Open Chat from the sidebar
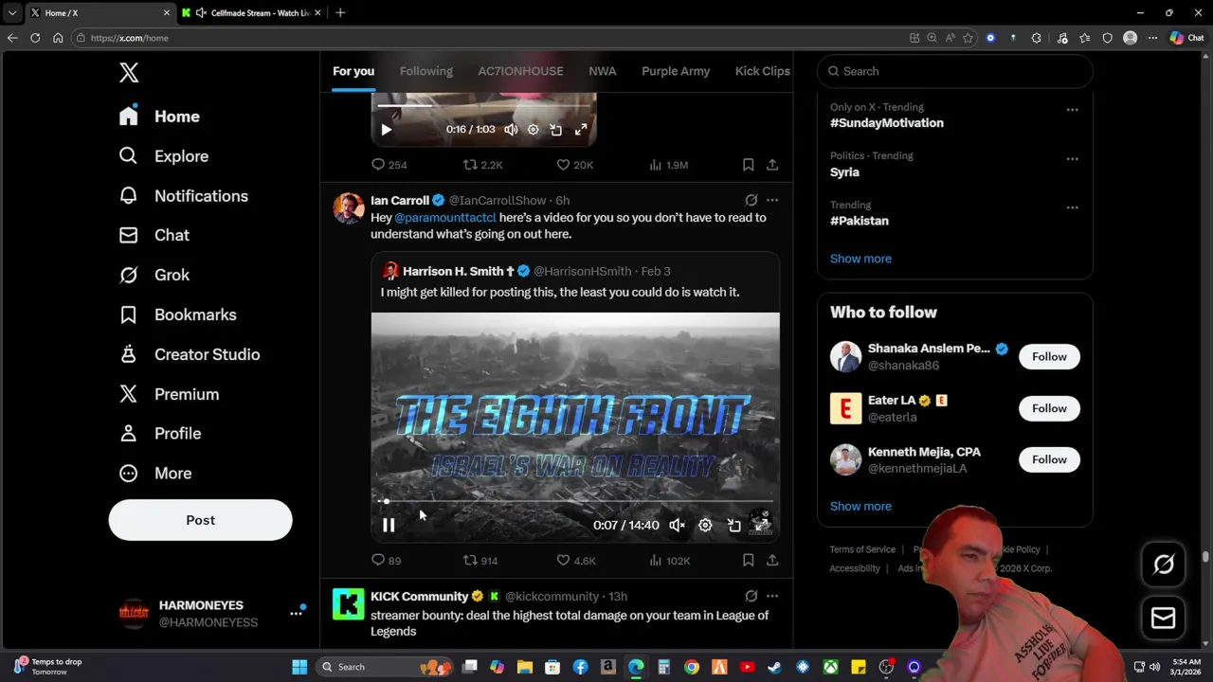Image resolution: width=1213 pixels, height=682 pixels. (x=154, y=235)
